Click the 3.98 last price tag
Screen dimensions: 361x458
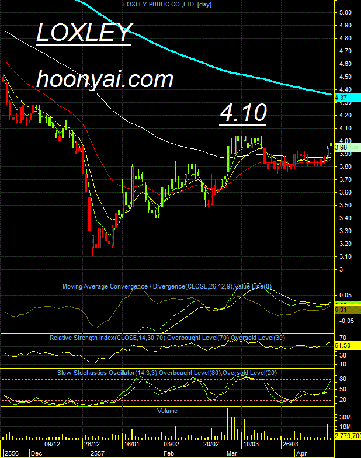(348, 147)
